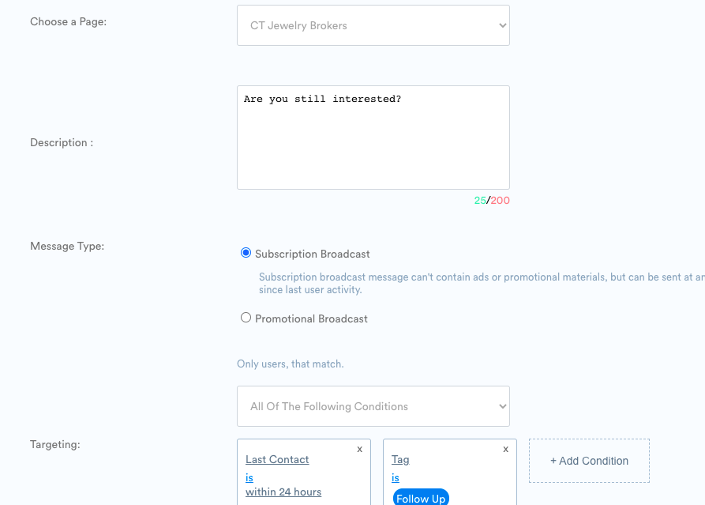The width and height of the screenshot is (705, 505).
Task: Click the 'Choose a Page:' label
Action: [68, 21]
